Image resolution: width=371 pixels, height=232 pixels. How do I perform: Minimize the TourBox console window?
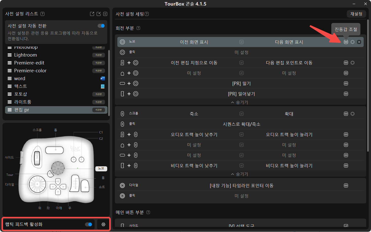coord(354,4)
